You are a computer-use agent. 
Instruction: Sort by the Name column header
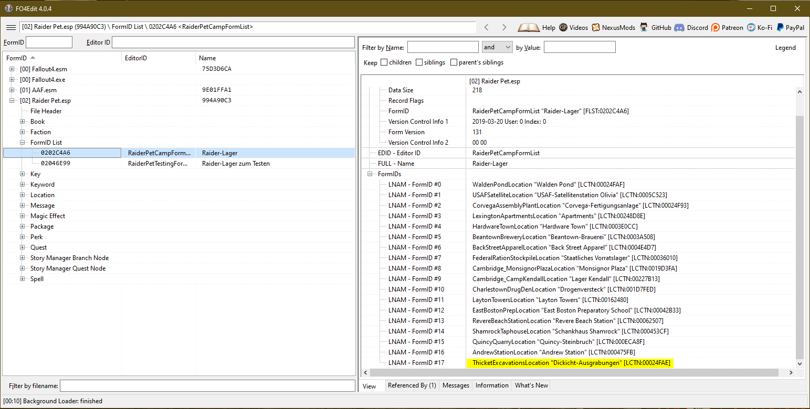(275, 58)
